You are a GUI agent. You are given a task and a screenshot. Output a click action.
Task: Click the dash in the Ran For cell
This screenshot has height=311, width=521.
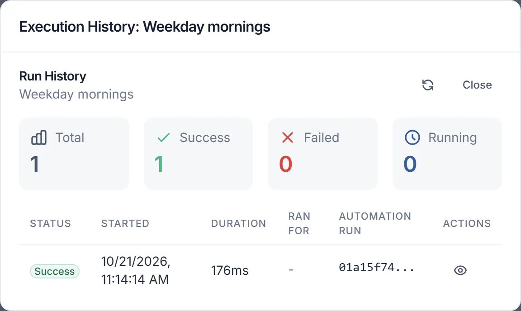(291, 270)
